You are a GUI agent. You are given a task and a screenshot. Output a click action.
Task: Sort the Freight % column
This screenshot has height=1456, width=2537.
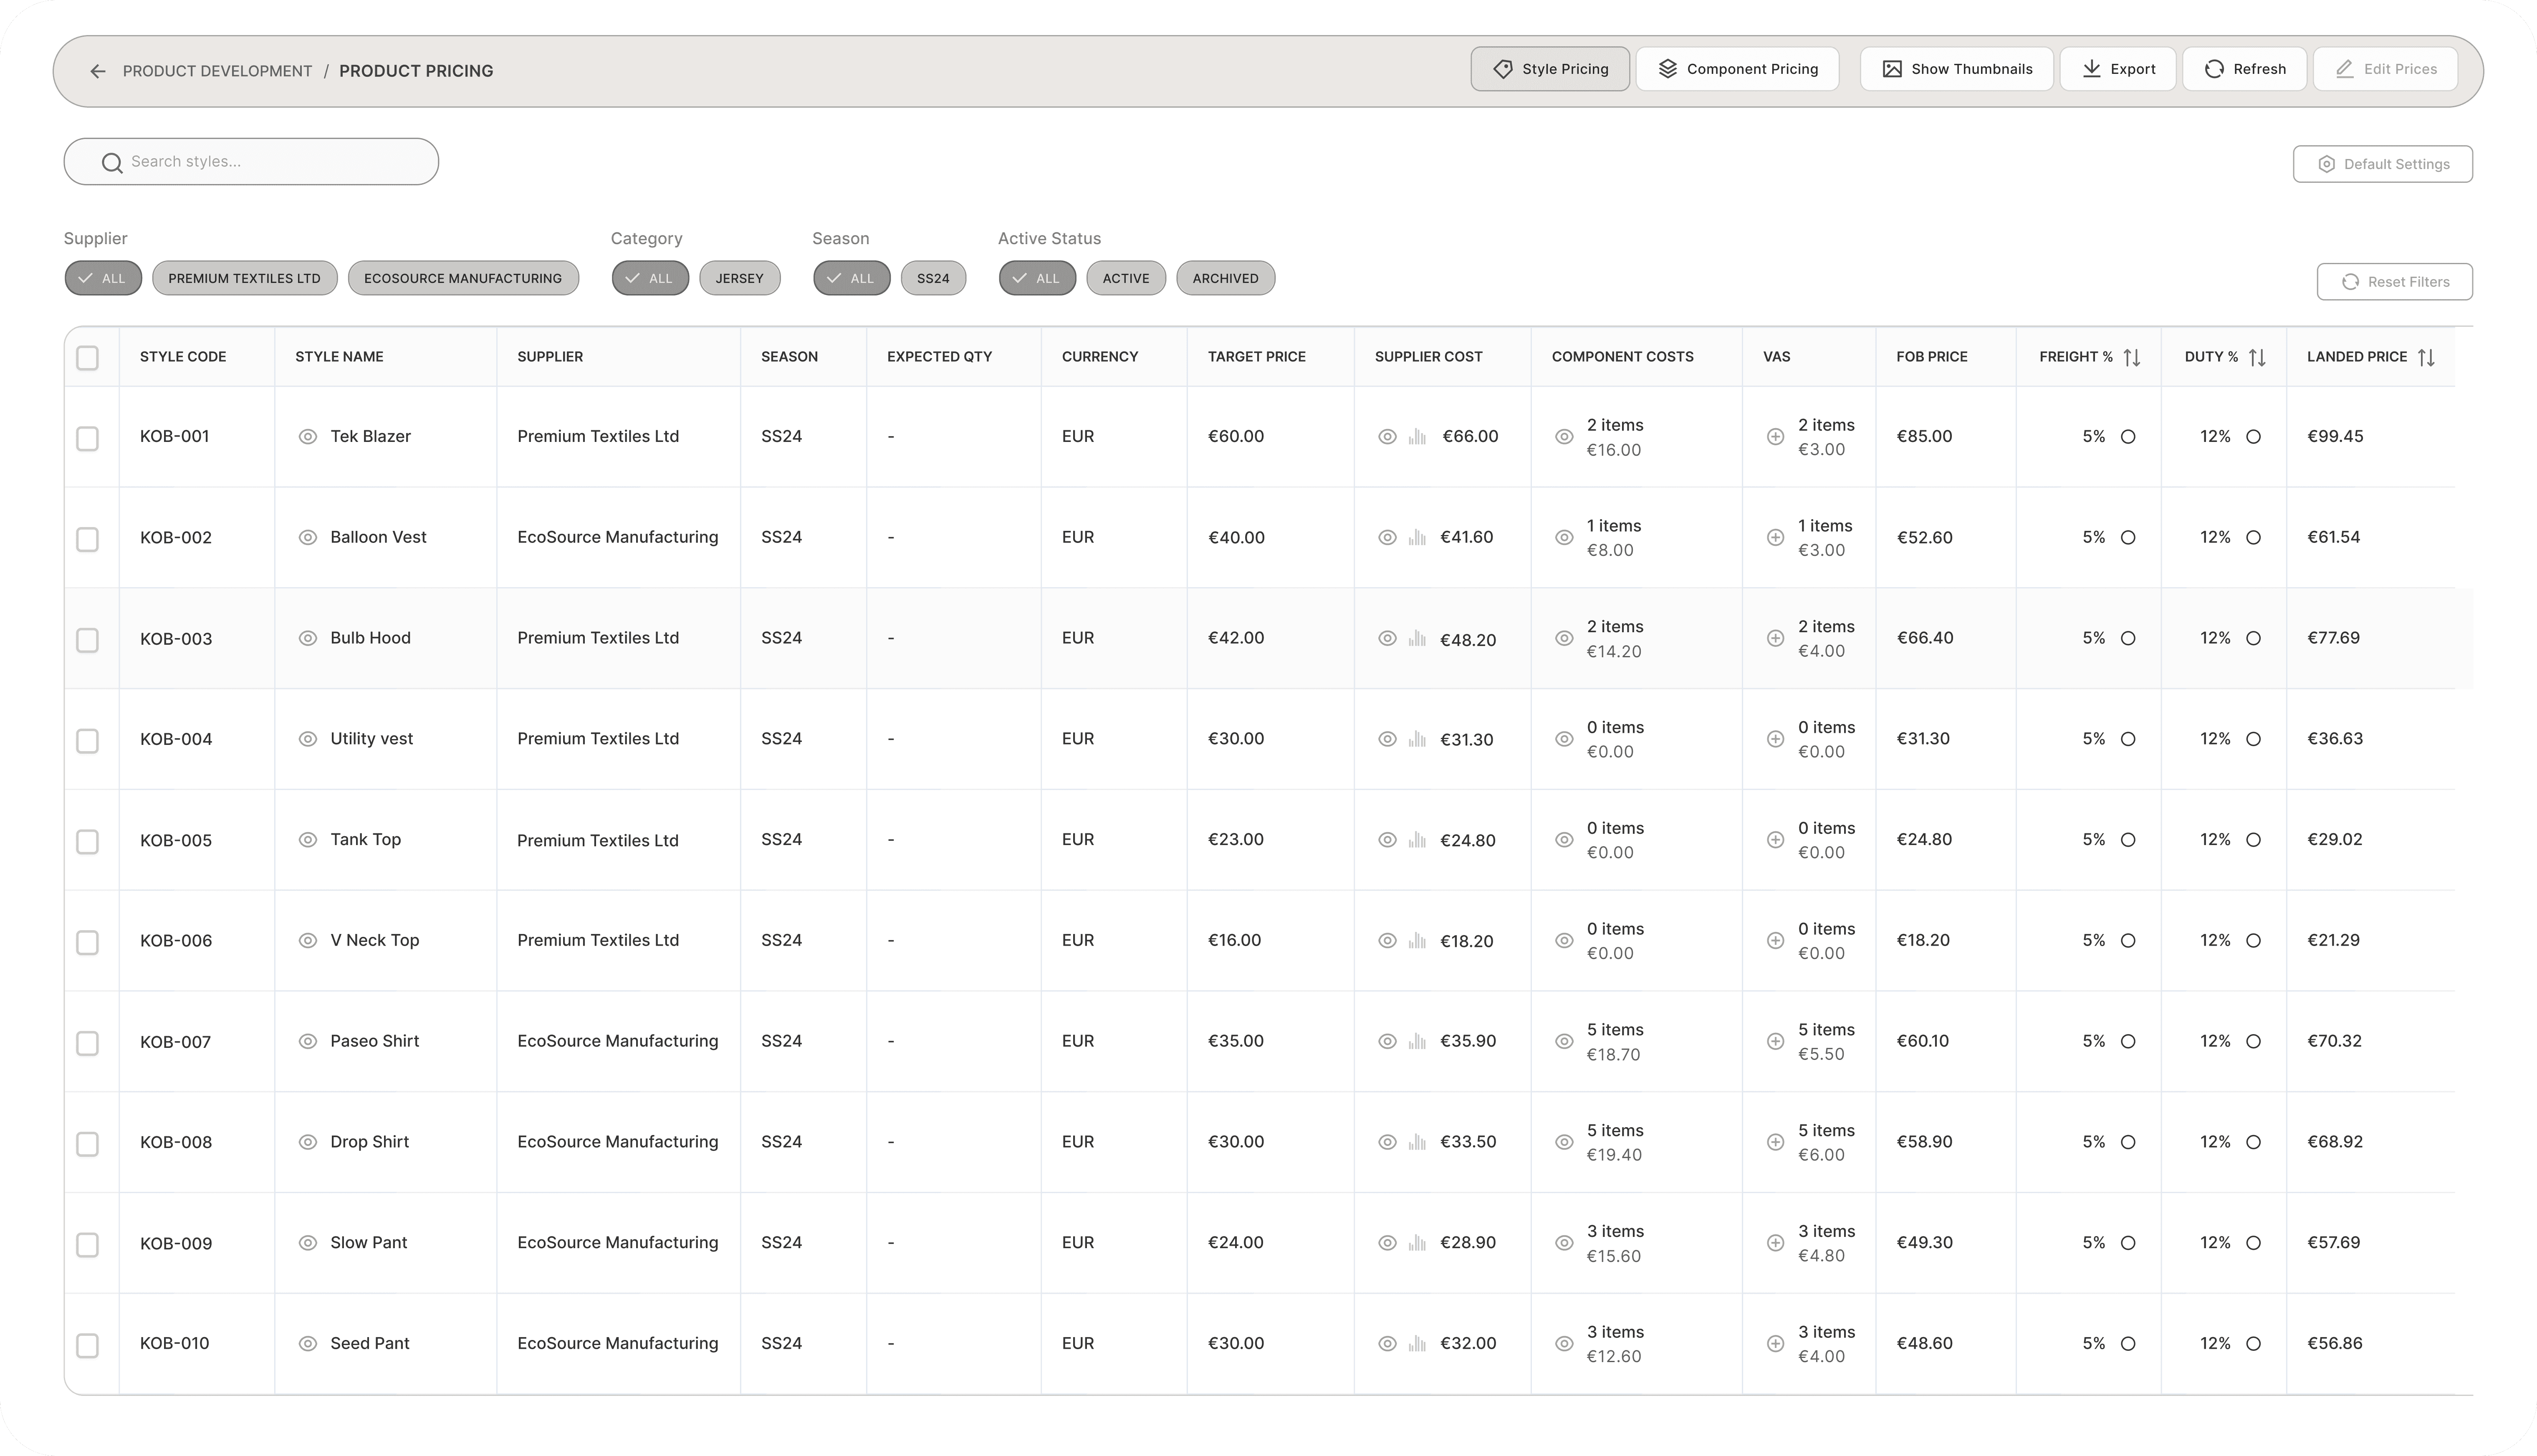coord(2132,358)
